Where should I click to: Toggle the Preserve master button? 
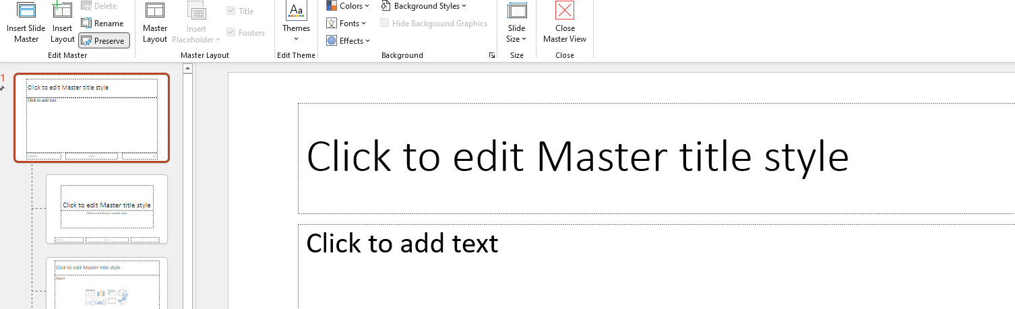[x=104, y=40]
